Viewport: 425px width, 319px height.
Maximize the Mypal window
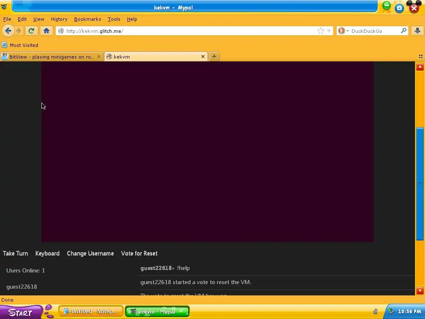pyautogui.click(x=399, y=8)
